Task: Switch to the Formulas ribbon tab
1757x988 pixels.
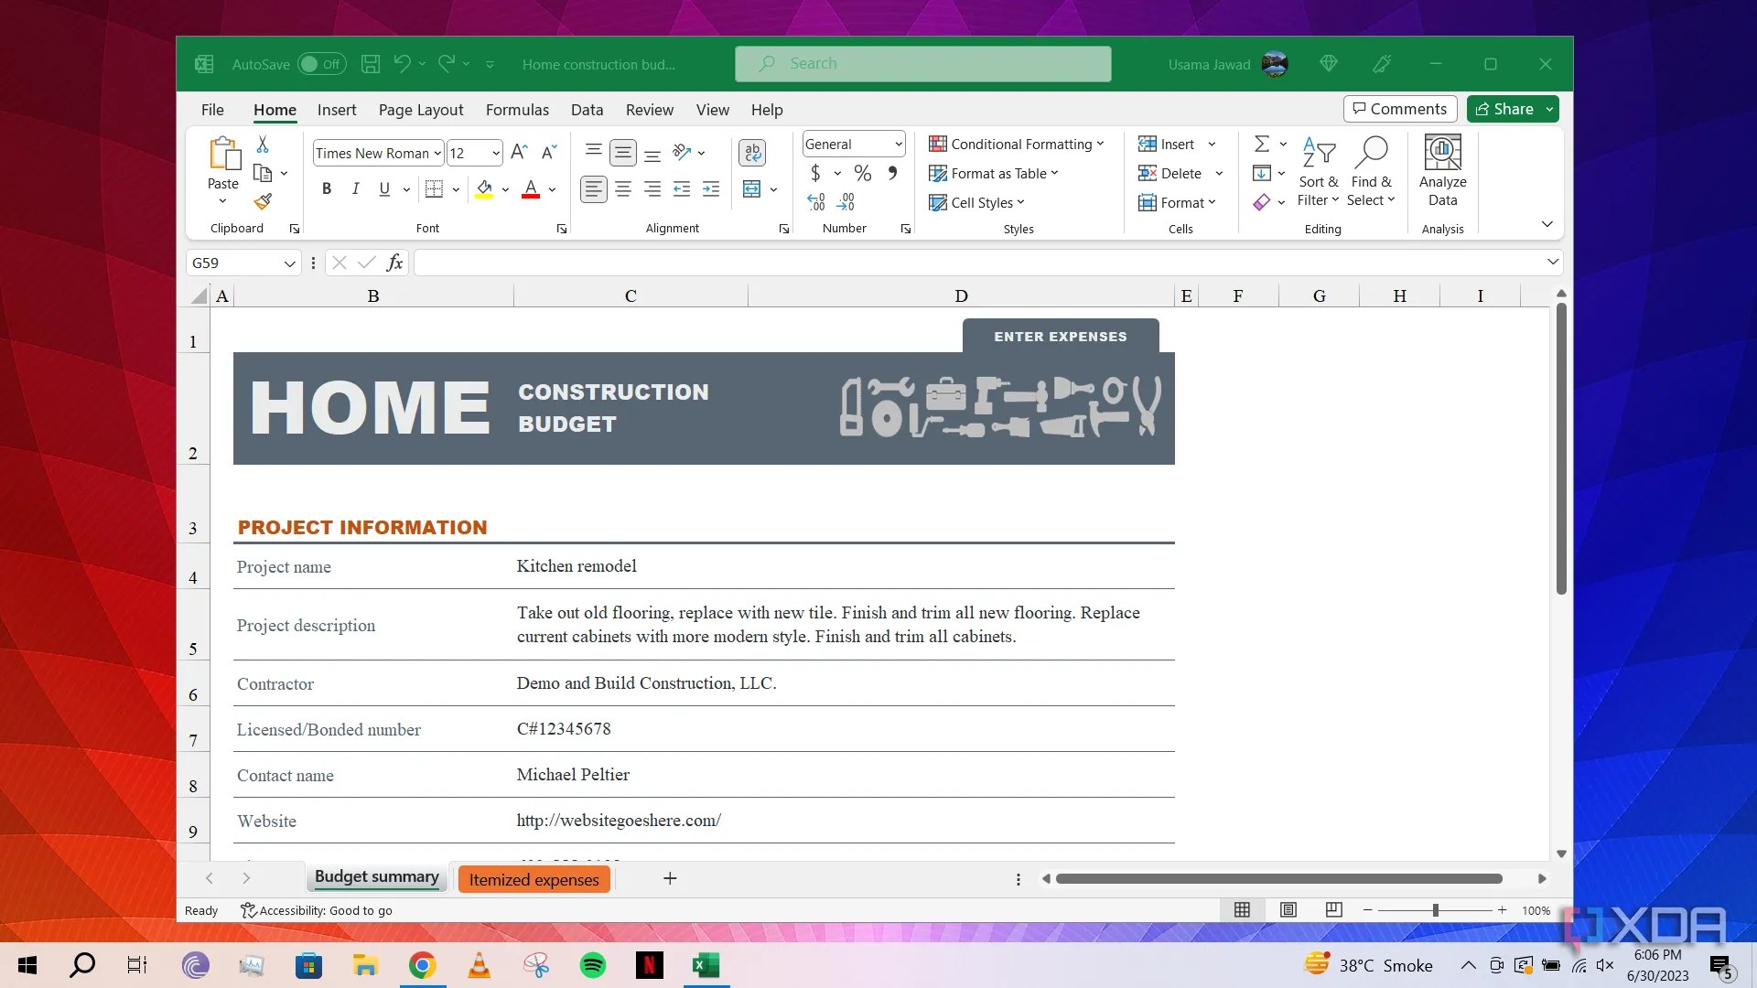Action: pos(517,109)
